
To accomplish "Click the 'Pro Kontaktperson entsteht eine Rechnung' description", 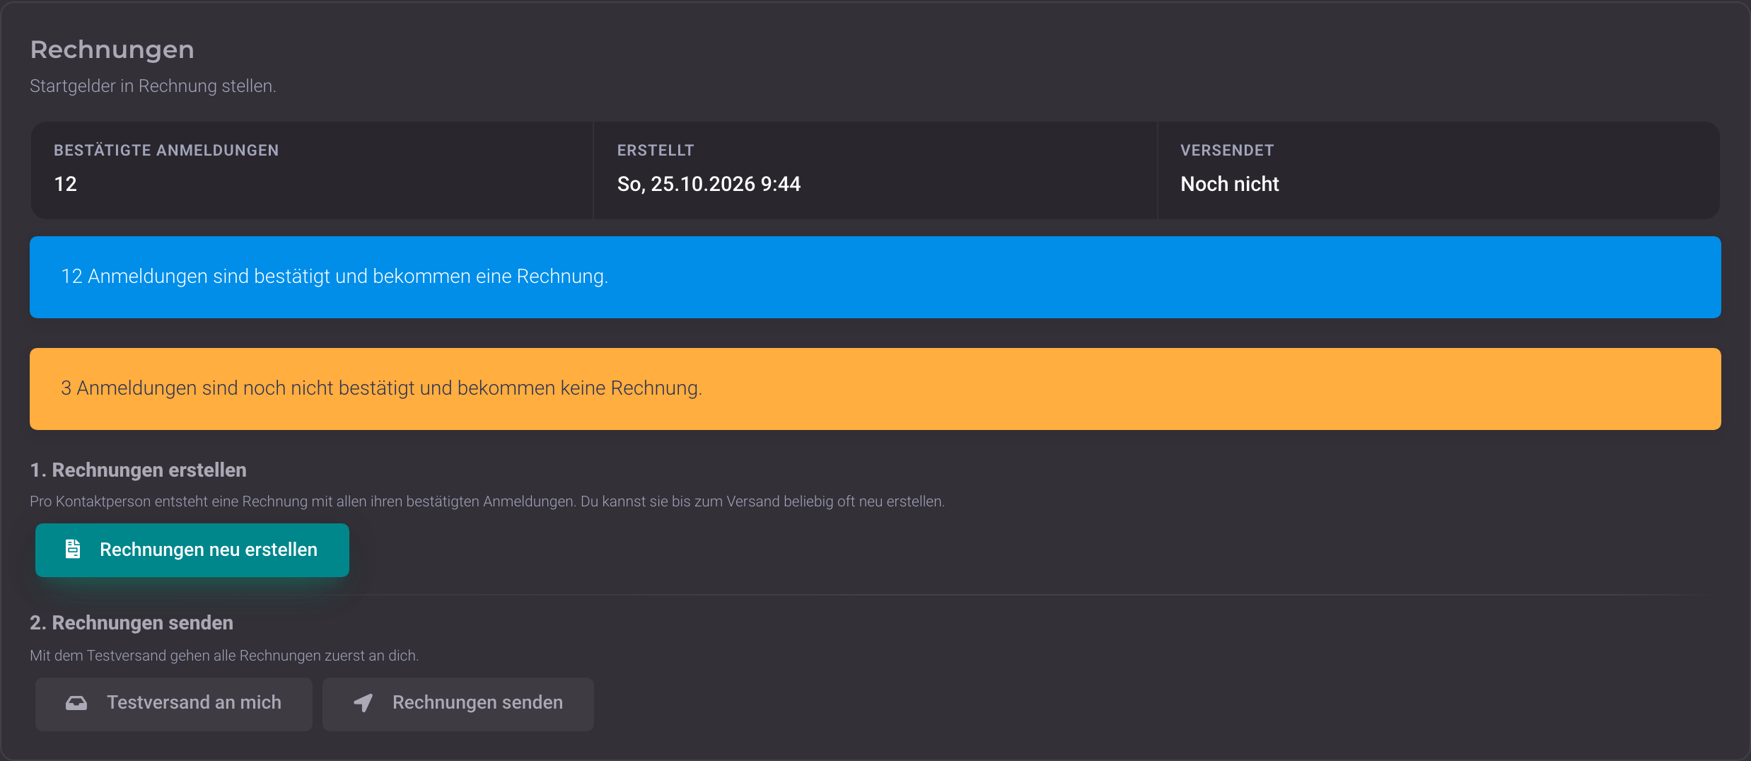I will [x=487, y=501].
